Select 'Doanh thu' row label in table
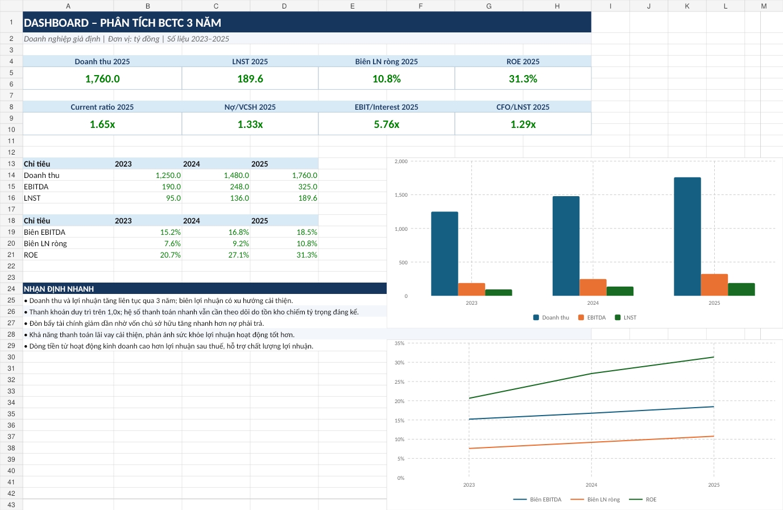The image size is (783, 510). (68, 175)
